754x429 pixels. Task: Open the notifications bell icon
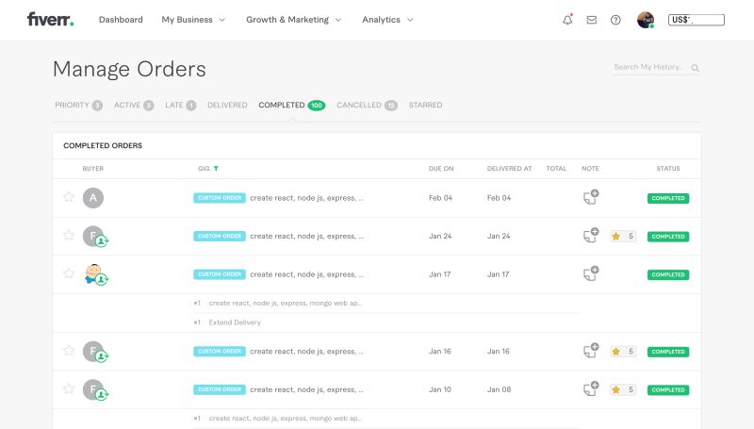tap(567, 20)
